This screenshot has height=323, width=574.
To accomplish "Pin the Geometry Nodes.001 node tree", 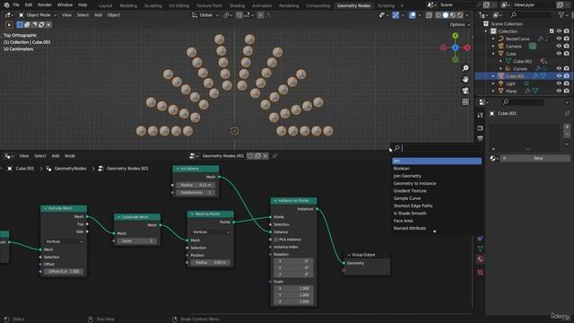I will [274, 156].
